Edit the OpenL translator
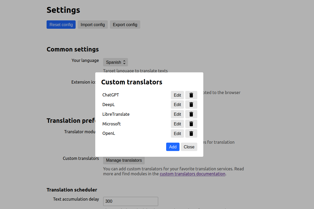The width and height of the screenshot is (314, 209). (x=177, y=133)
